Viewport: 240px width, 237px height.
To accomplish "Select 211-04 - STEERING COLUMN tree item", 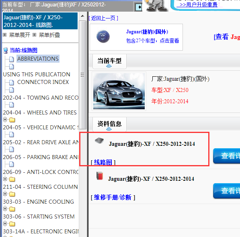I will click(40, 187).
